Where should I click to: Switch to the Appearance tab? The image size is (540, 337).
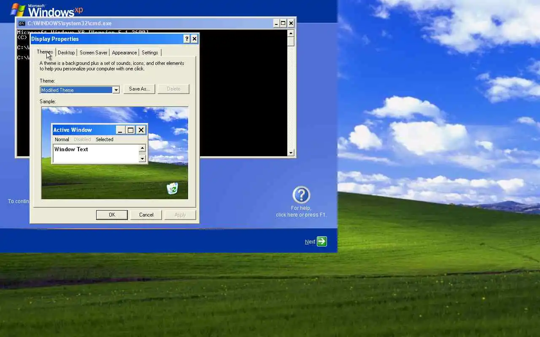click(x=124, y=53)
